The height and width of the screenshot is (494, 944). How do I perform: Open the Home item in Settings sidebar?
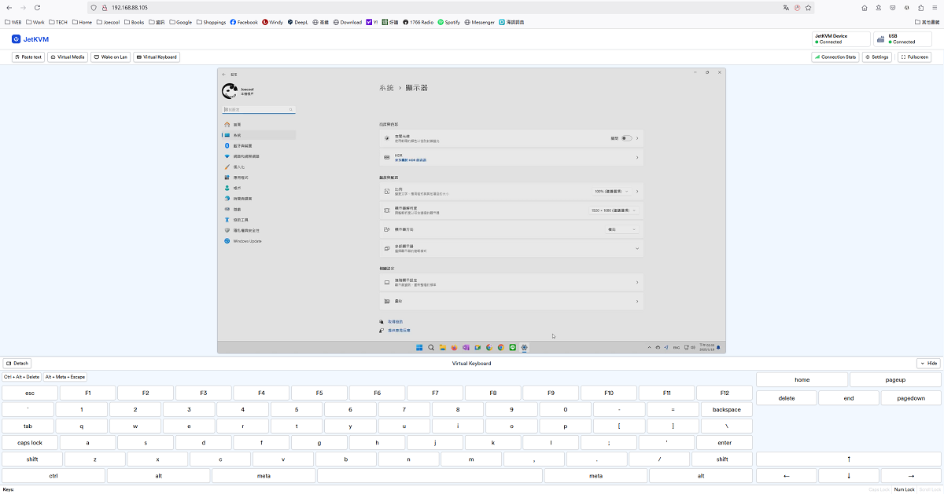click(259, 125)
